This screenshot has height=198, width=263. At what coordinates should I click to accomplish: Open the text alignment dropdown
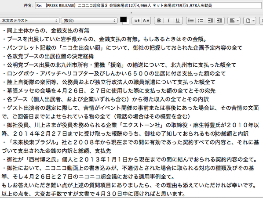(x=234, y=21)
